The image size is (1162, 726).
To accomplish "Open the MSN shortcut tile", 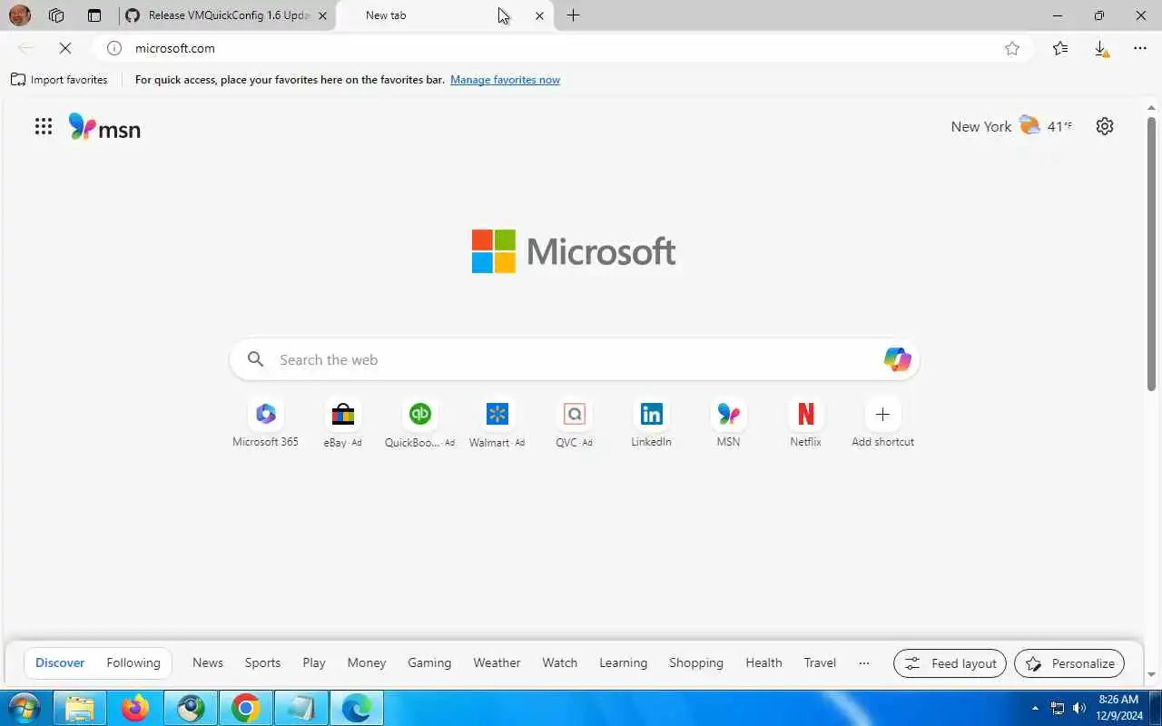I will pos(728,423).
